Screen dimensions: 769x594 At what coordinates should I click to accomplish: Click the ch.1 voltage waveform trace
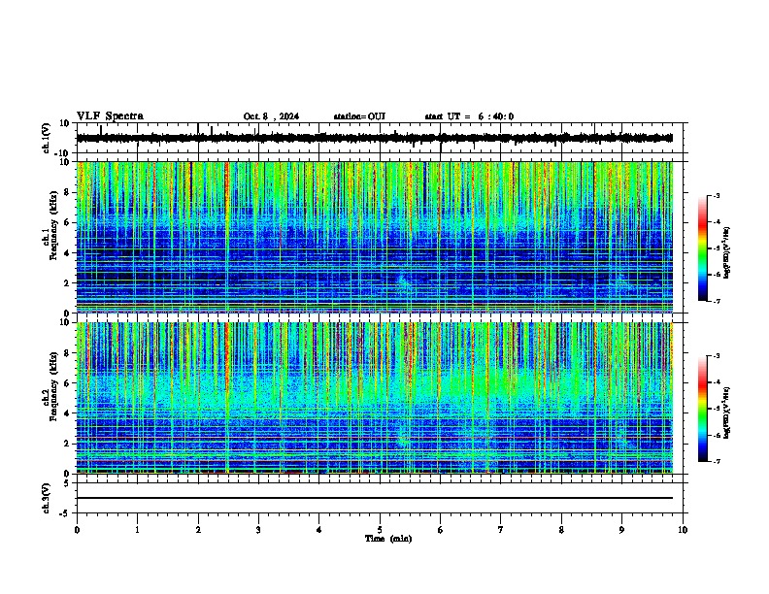point(374,138)
